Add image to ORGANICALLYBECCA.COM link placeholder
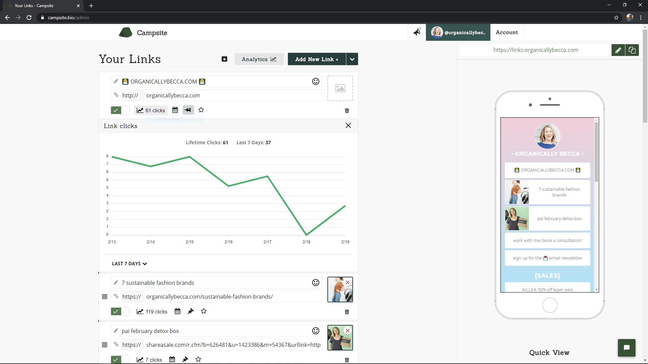Screen dimensions: 648x364 [340, 88]
